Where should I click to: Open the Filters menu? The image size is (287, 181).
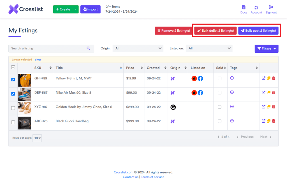click(266, 49)
